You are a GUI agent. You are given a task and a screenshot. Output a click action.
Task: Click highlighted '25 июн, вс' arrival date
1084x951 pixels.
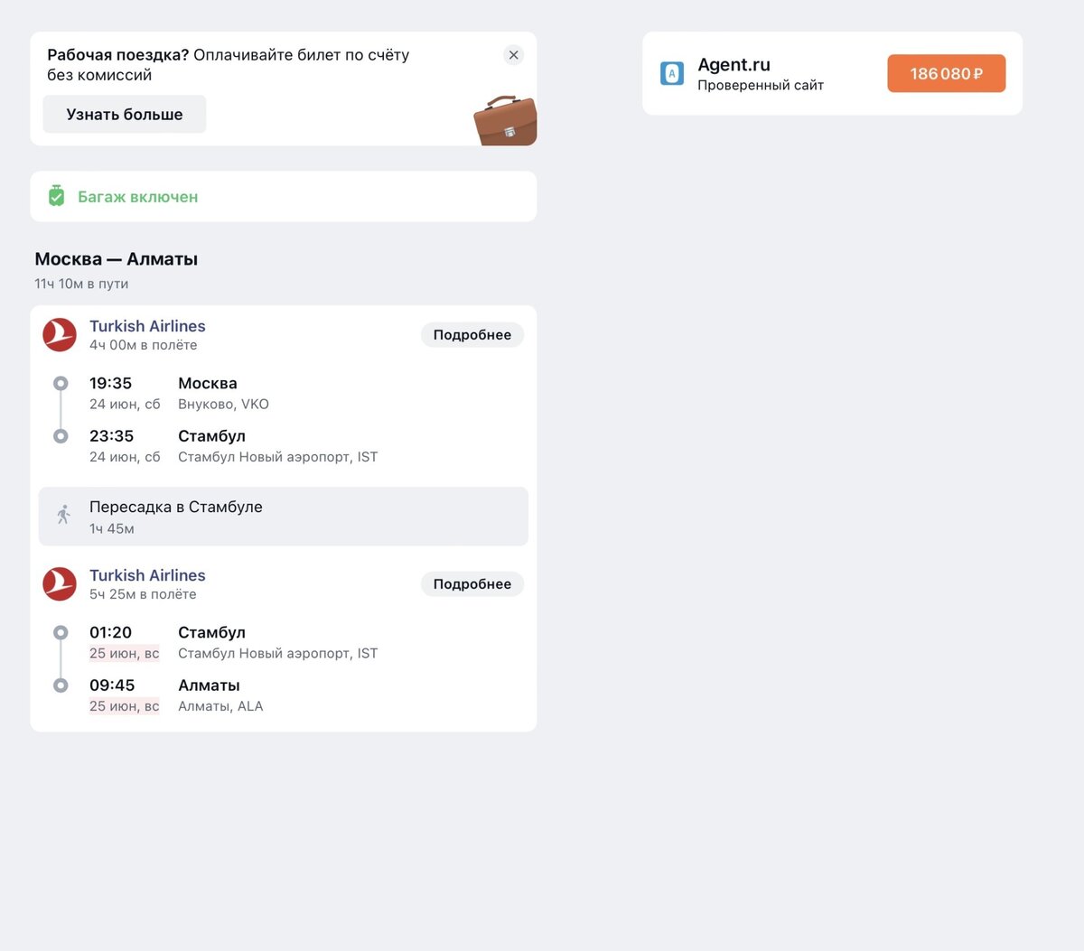point(124,706)
